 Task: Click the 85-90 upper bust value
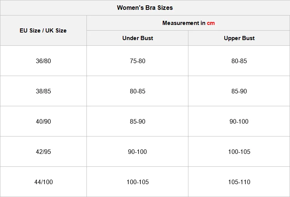pyautogui.click(x=239, y=91)
